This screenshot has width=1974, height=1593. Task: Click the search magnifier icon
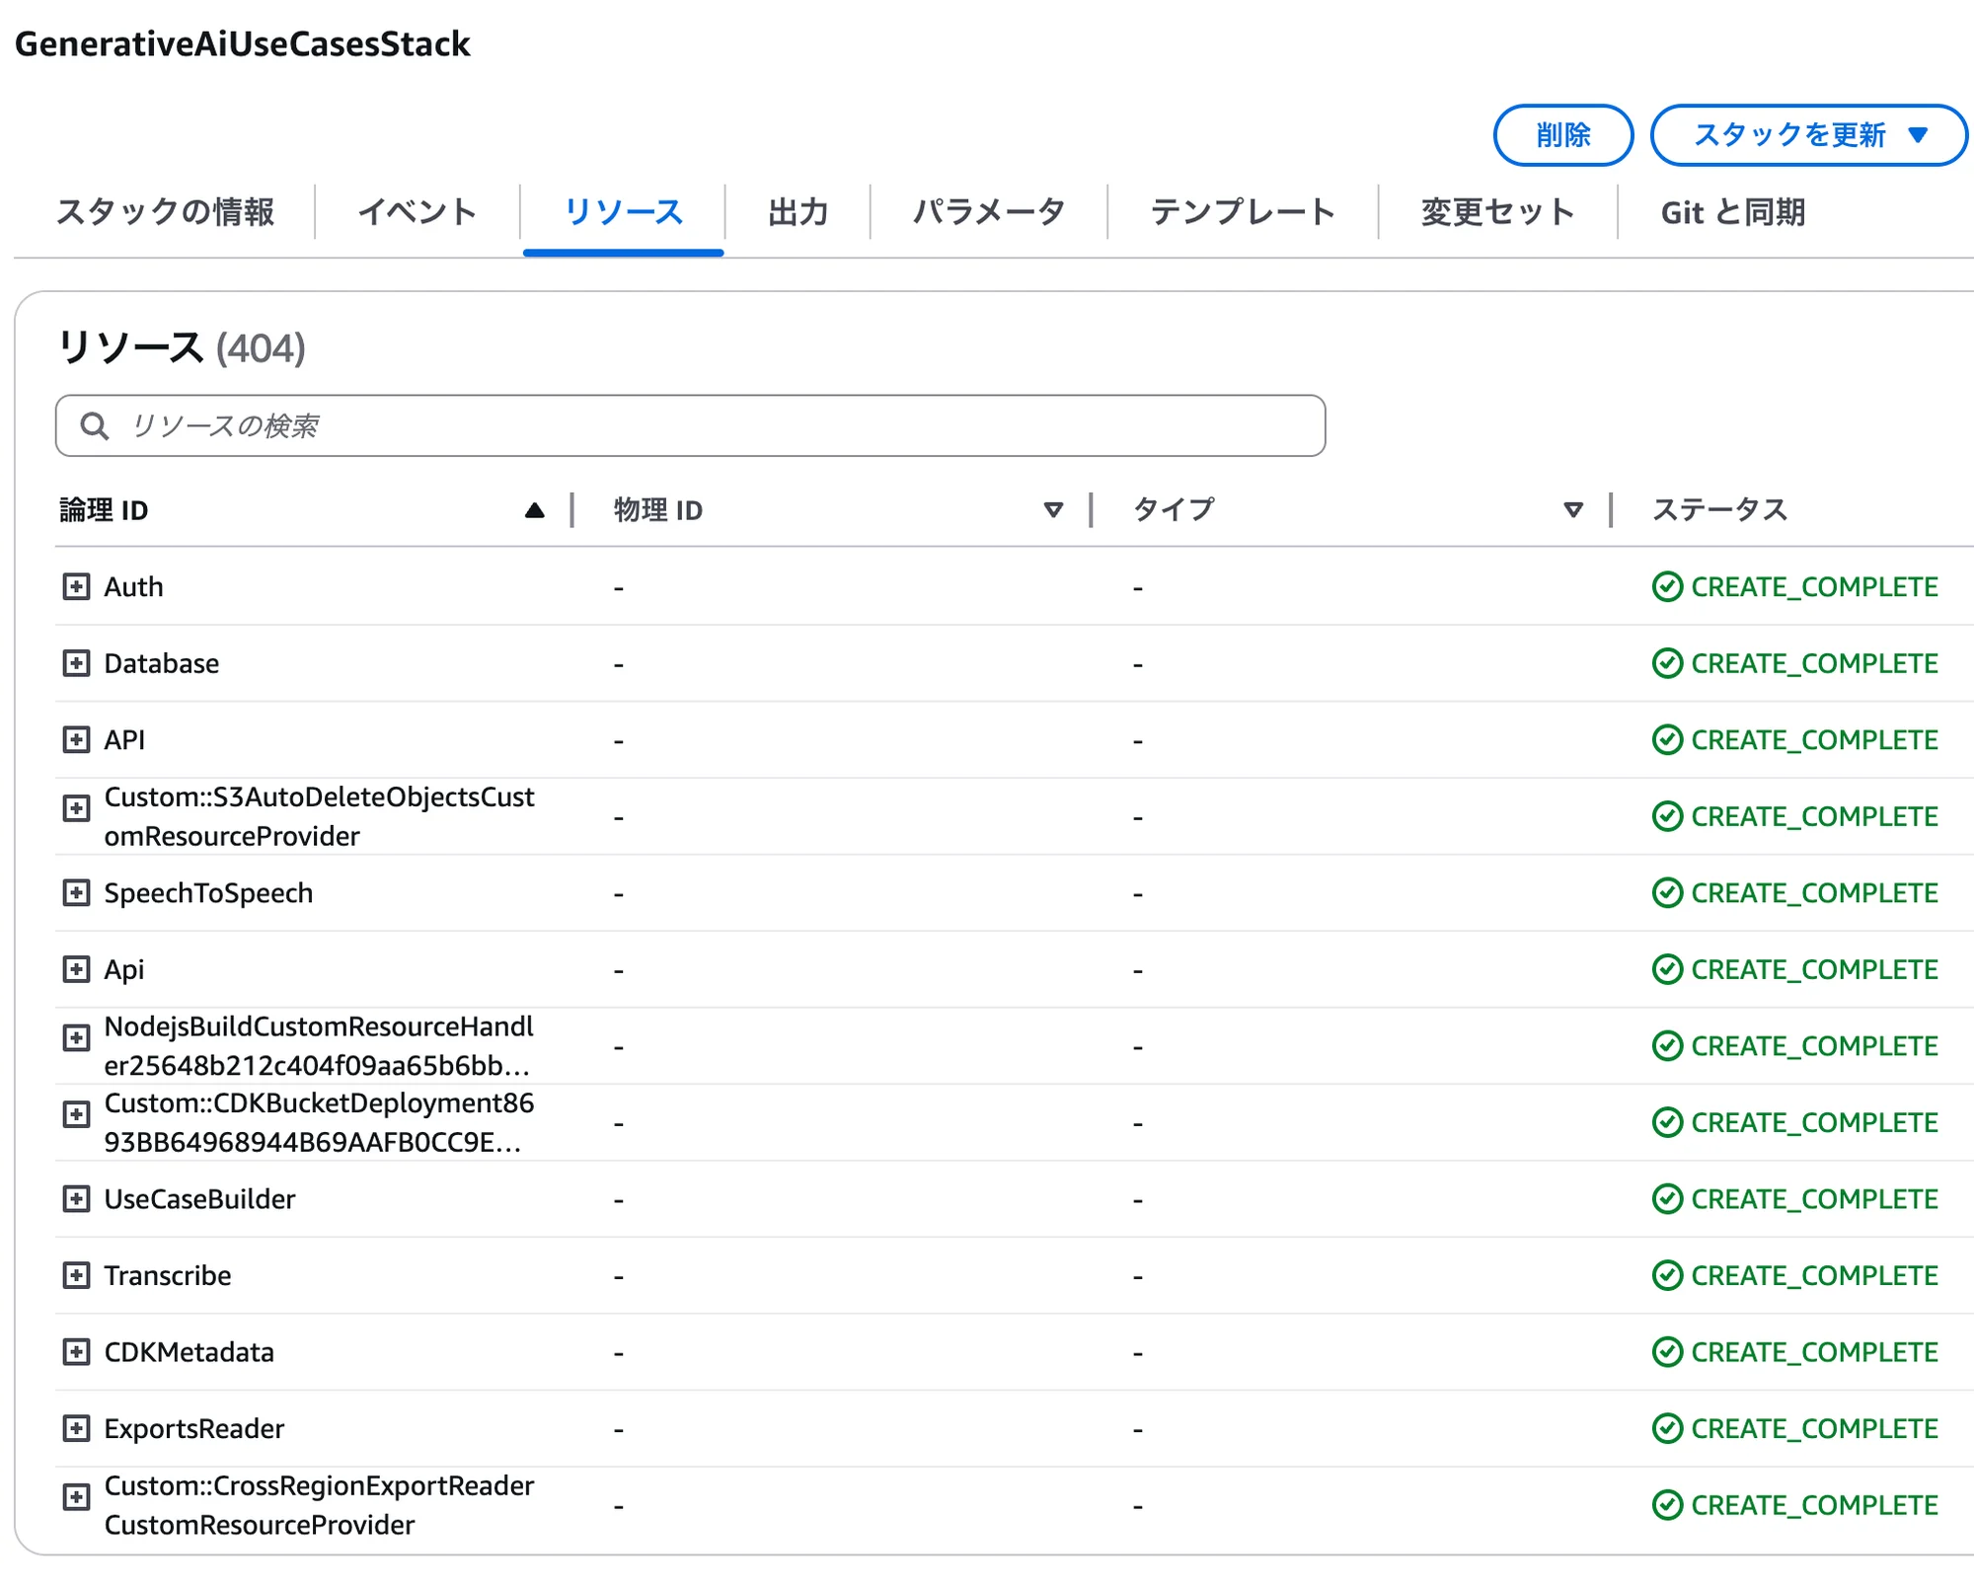point(95,425)
